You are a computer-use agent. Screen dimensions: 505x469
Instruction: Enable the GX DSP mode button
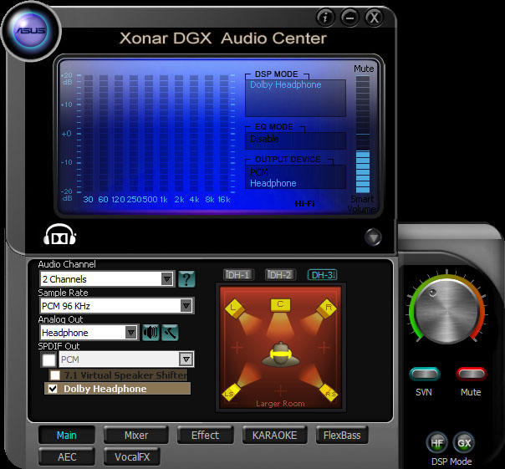click(464, 443)
